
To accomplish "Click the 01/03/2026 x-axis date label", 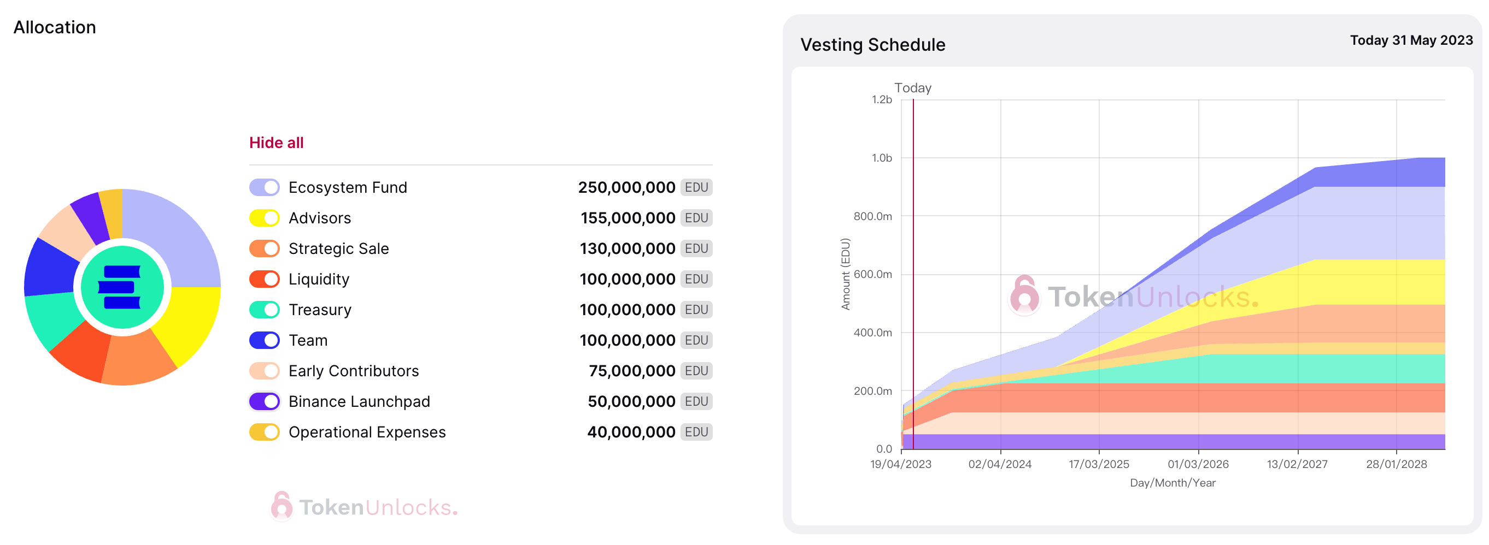I will click(x=1198, y=465).
